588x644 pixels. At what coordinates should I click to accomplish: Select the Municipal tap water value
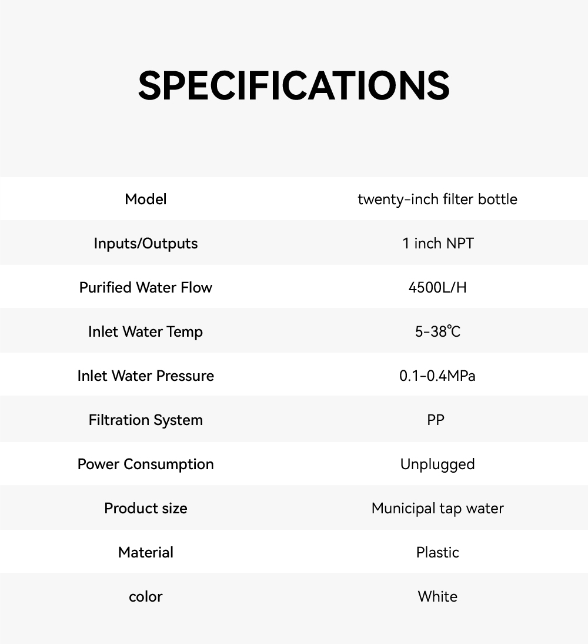click(437, 508)
